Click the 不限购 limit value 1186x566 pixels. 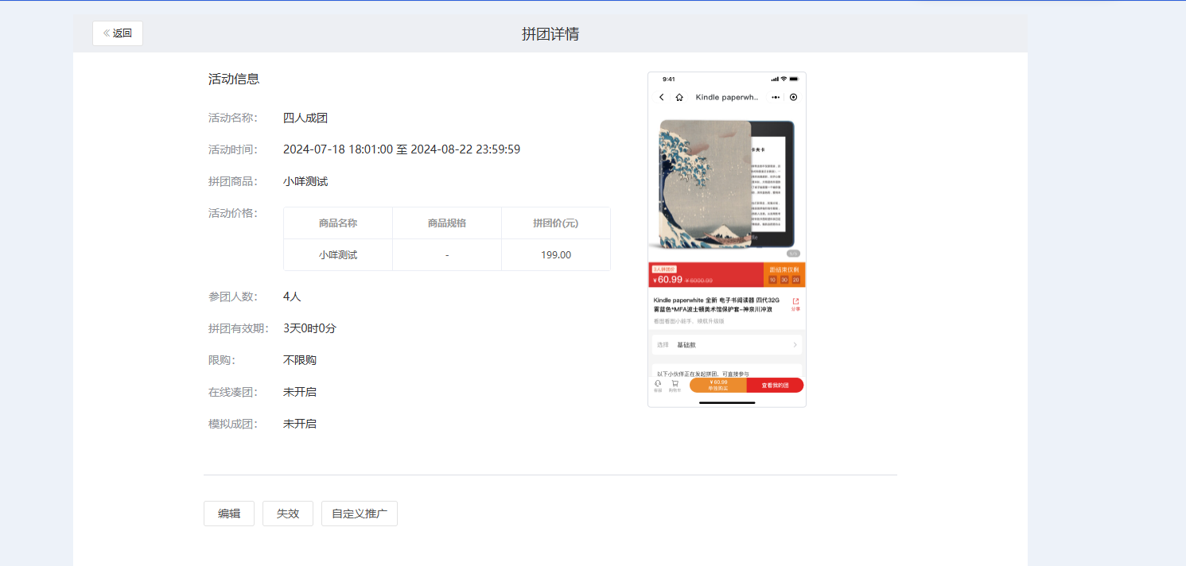300,360
